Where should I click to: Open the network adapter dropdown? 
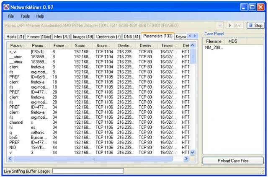click(220, 25)
